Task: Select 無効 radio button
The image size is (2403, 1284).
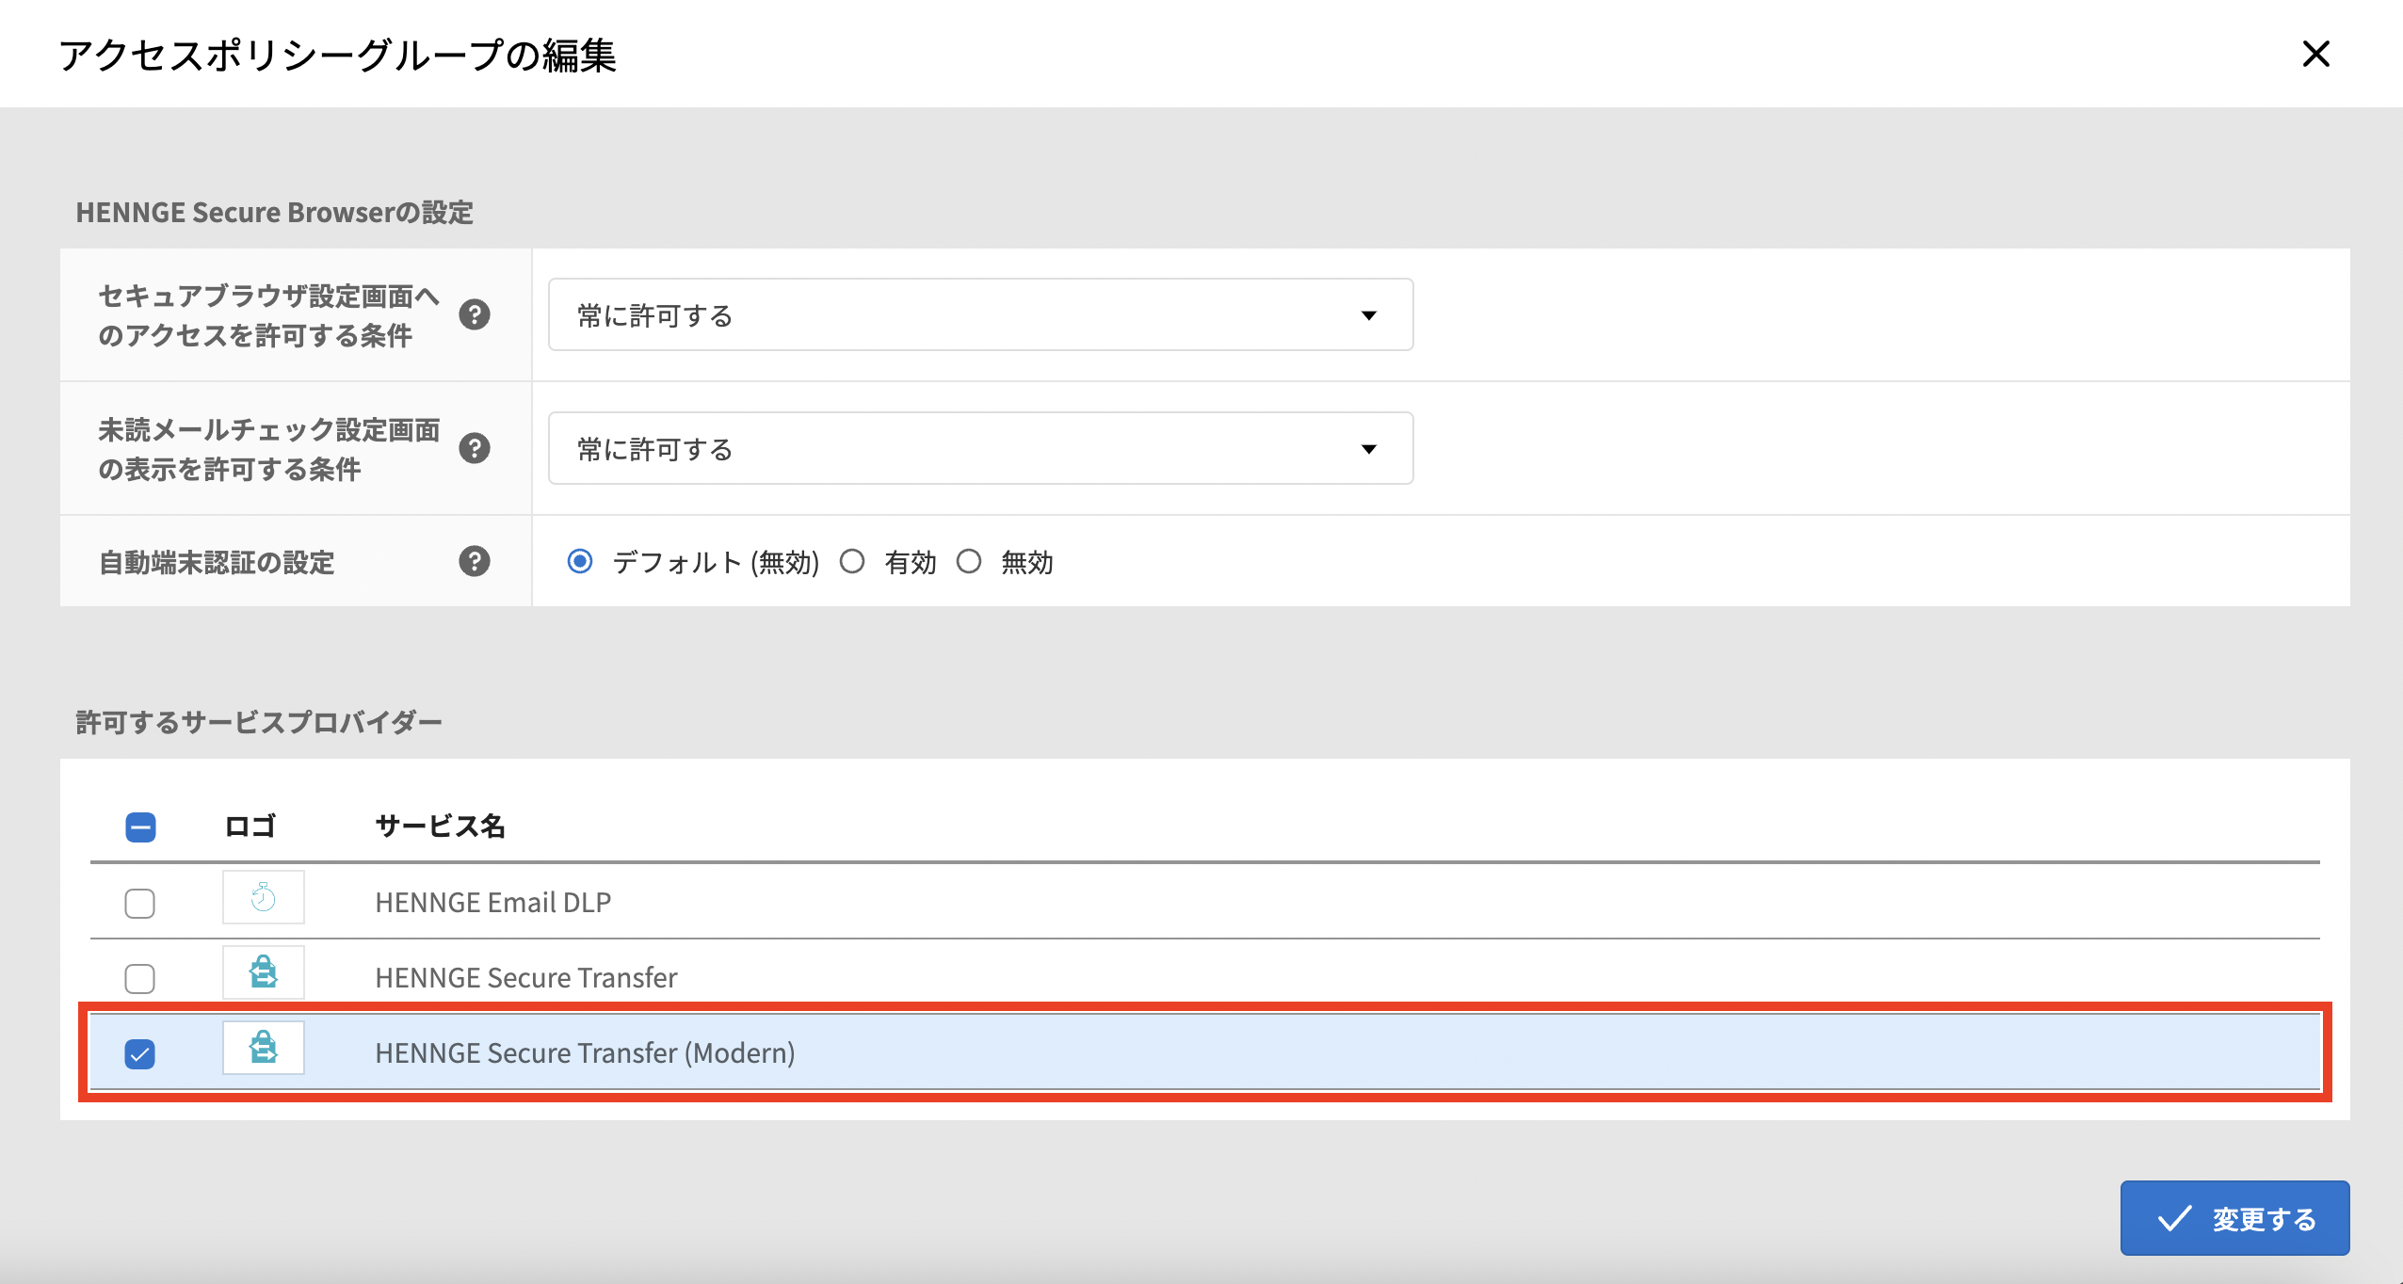Action: tap(969, 561)
